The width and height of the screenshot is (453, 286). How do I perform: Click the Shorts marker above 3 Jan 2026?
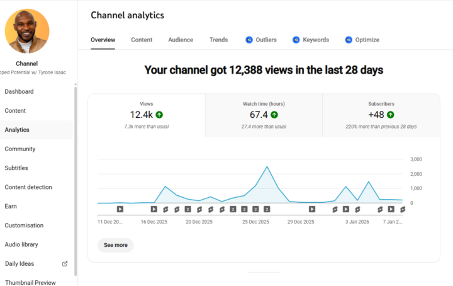click(357, 209)
